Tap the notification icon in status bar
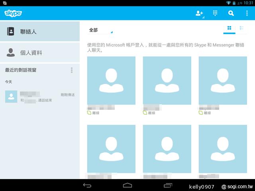Image resolution: width=255 pixels, height=191 pixels. click(x=5, y=3)
